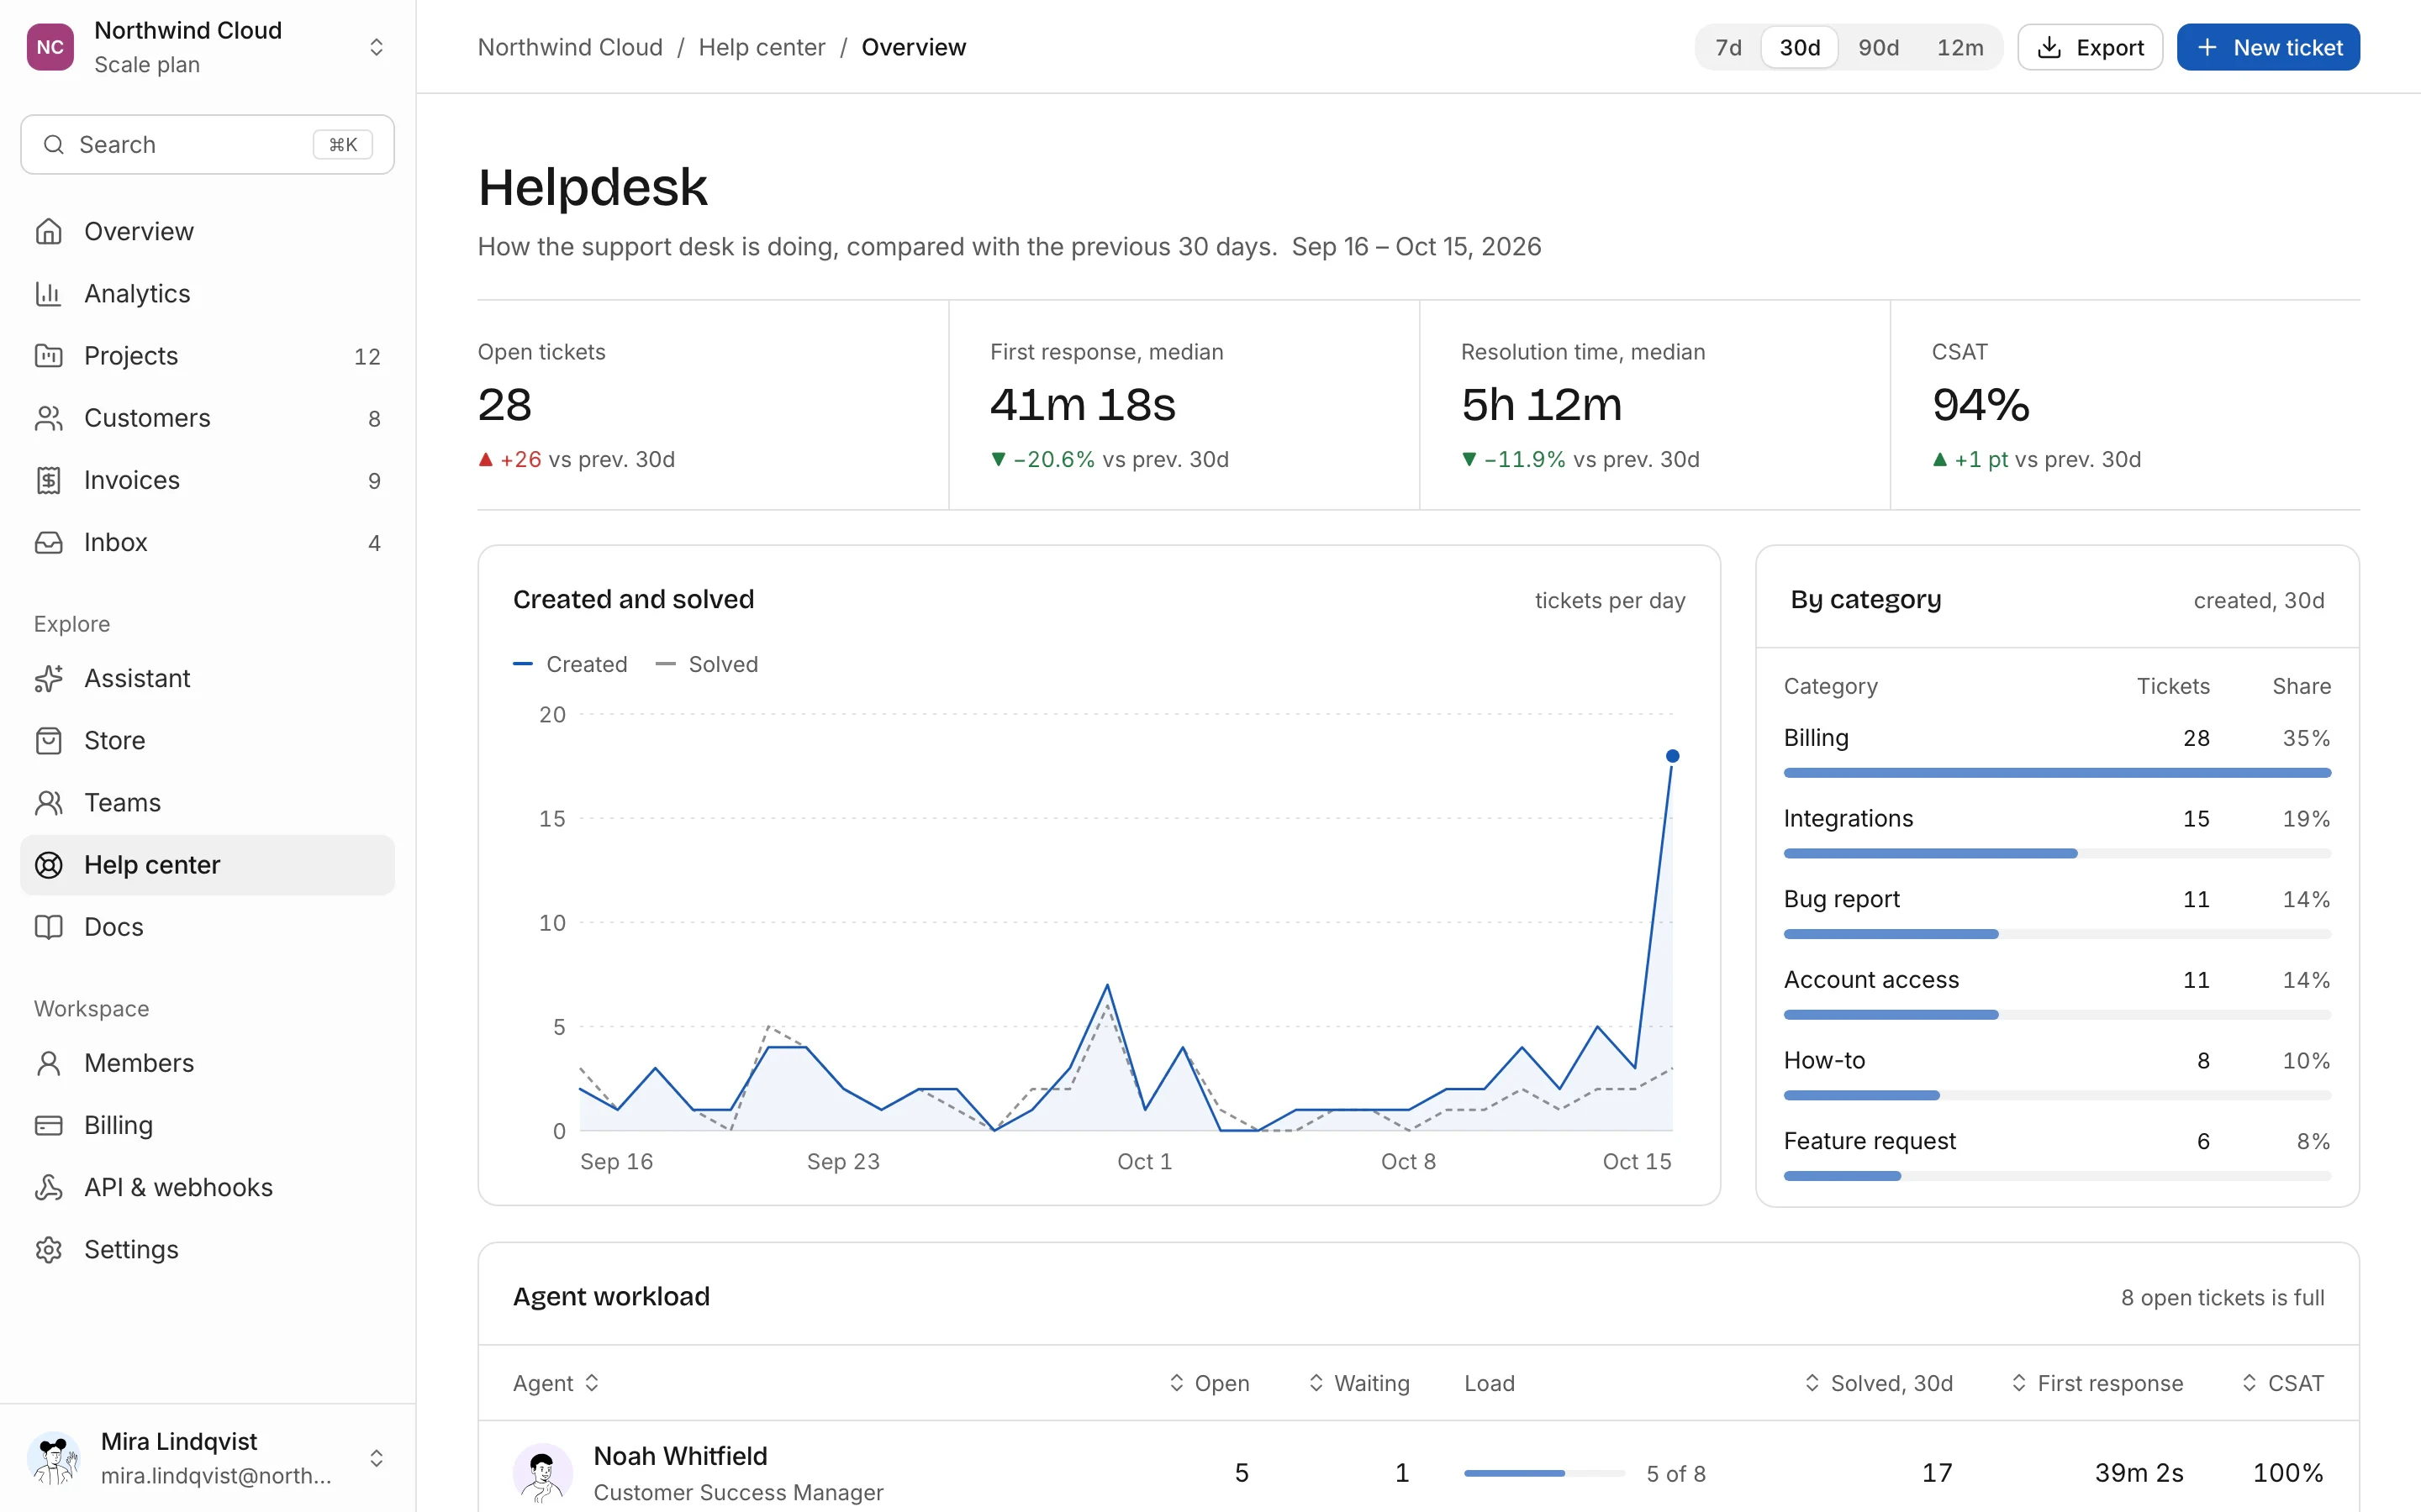Open the Northwind Cloud workspace switcher chevron
The image size is (2421, 1512).
[x=376, y=47]
